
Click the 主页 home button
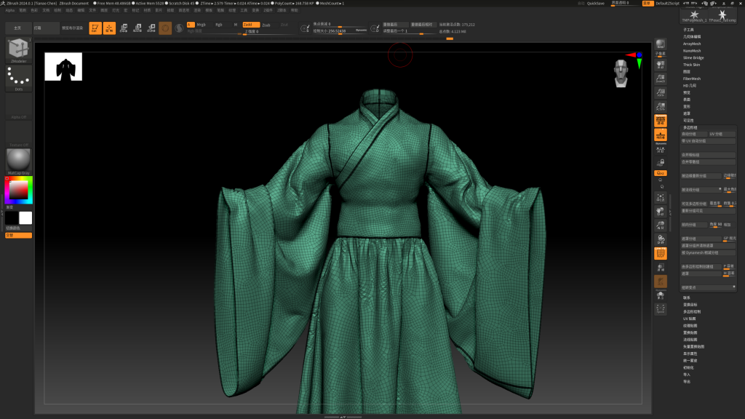pos(18,28)
